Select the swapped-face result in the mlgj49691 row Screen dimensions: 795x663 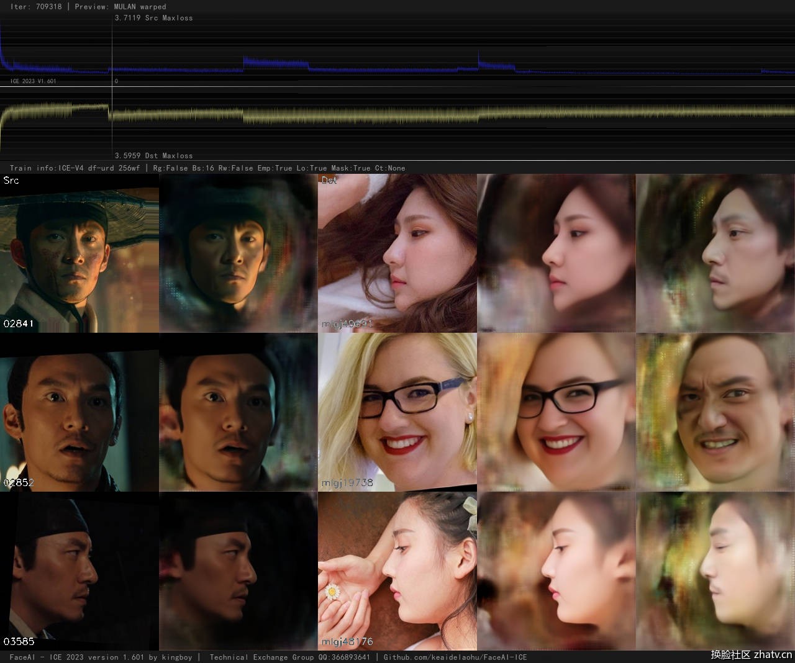pos(715,253)
